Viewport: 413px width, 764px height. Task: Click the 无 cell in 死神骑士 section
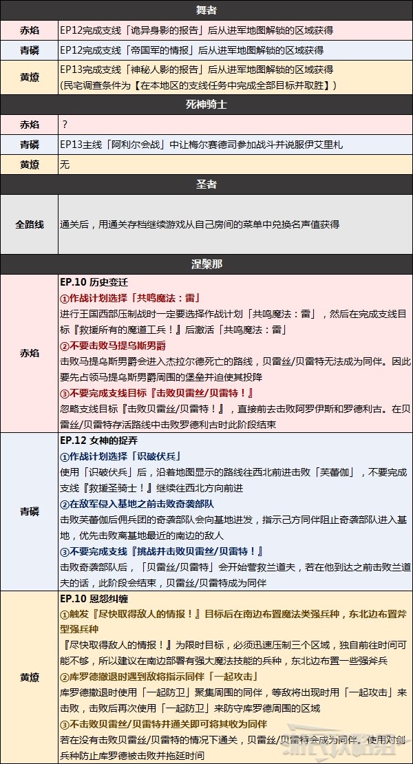click(65, 165)
